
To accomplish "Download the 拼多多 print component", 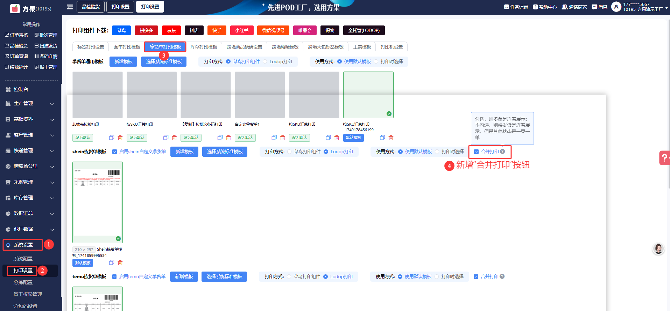I will (x=146, y=30).
